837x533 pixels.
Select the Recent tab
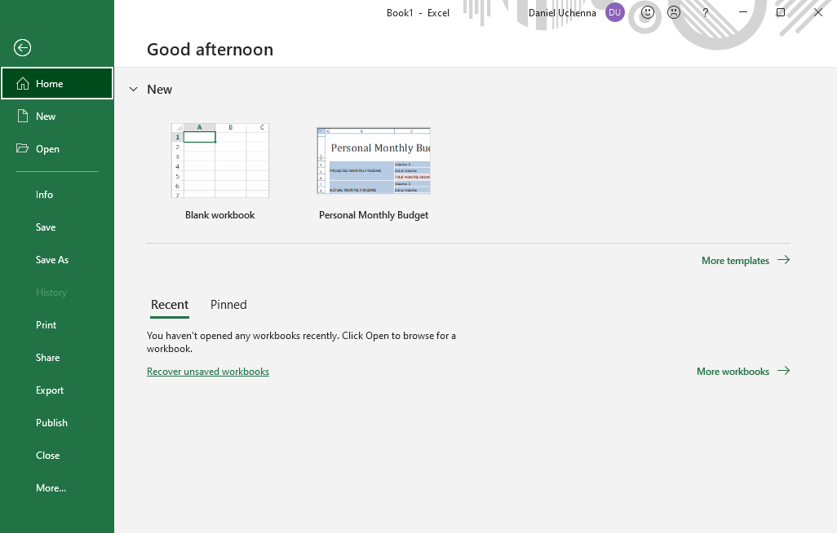[x=170, y=305]
